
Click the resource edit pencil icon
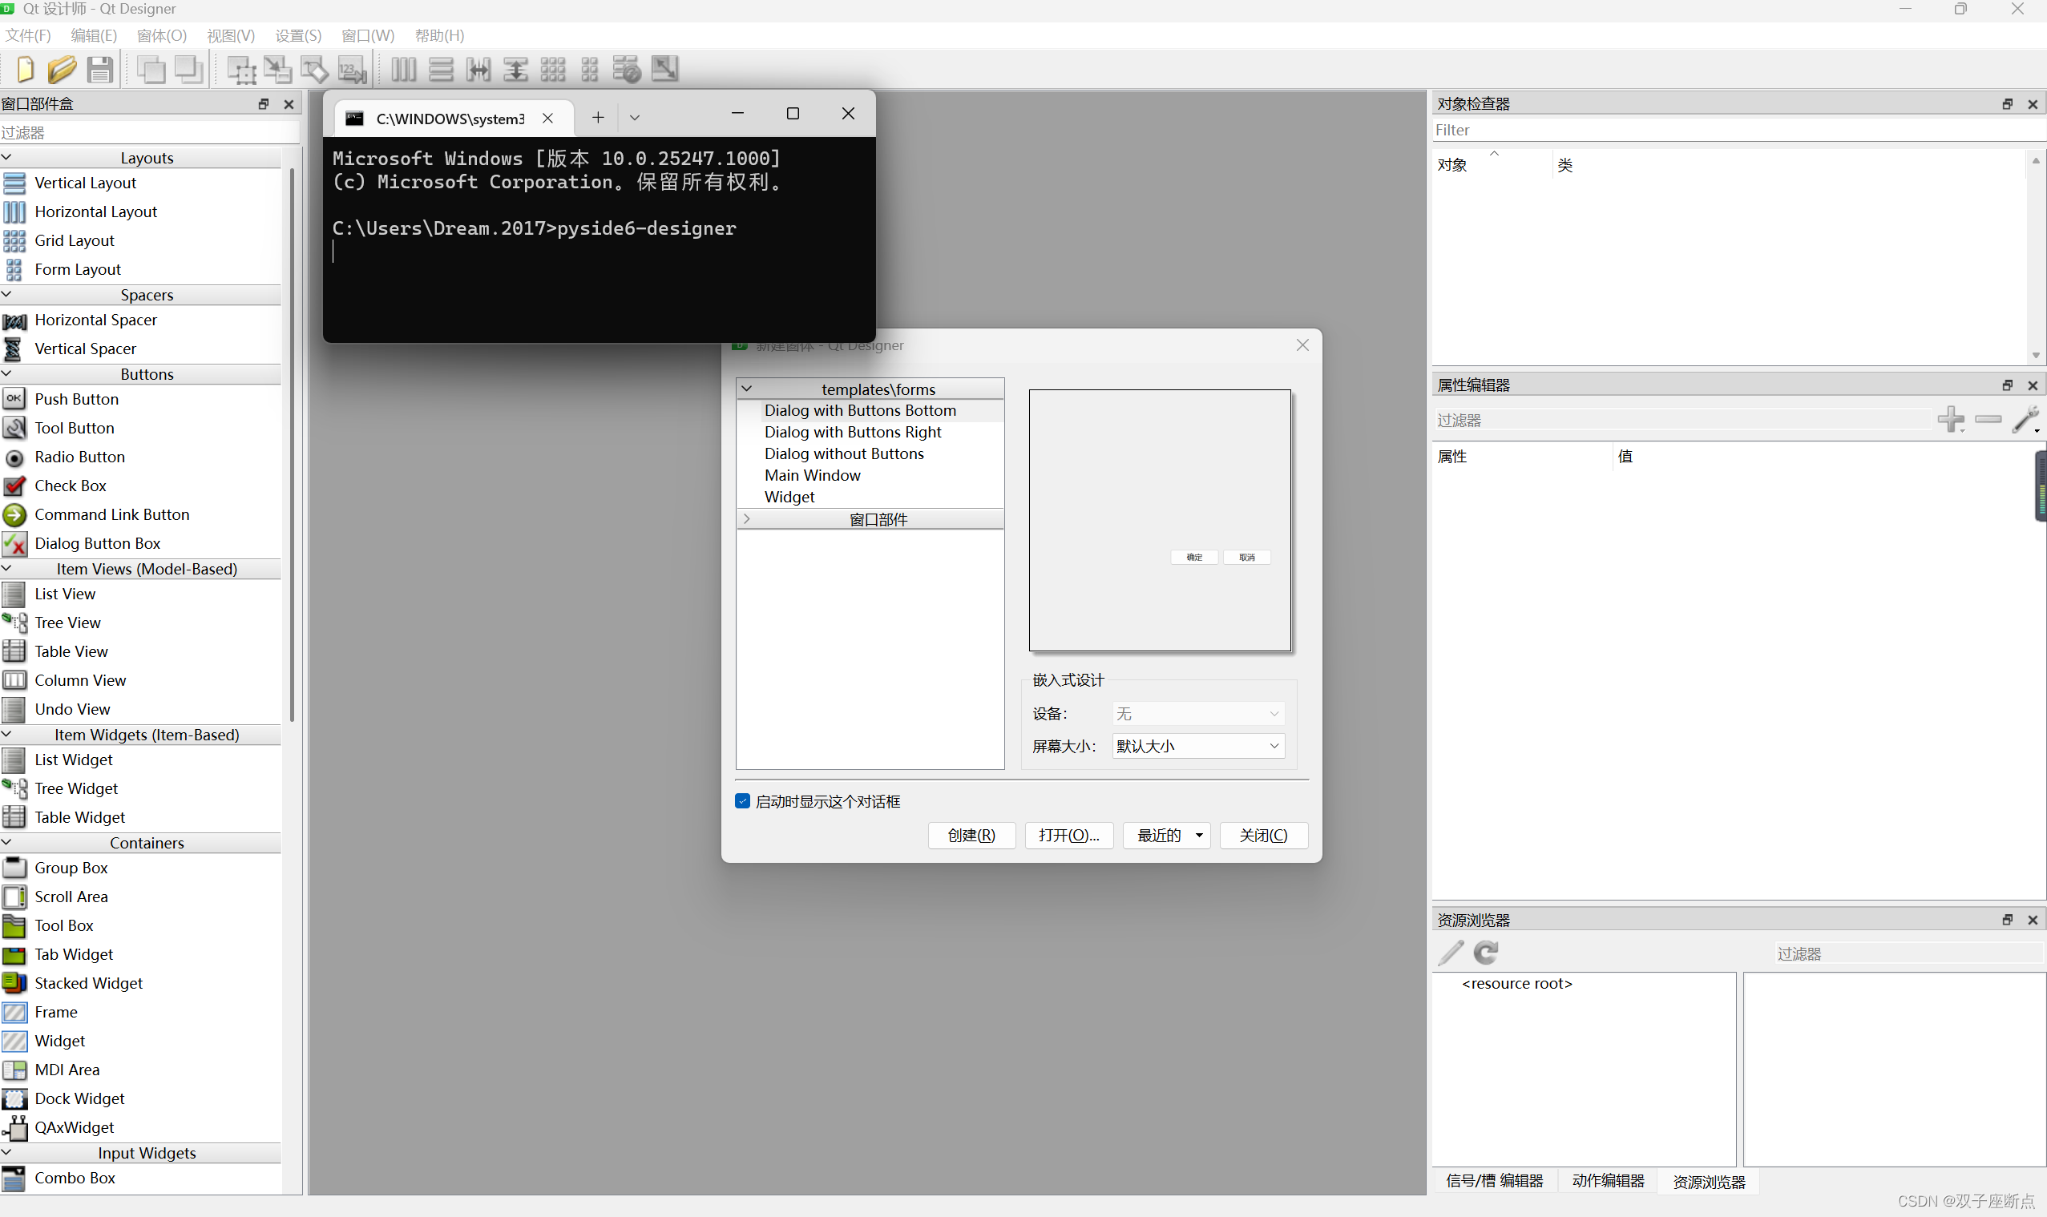tap(1451, 953)
